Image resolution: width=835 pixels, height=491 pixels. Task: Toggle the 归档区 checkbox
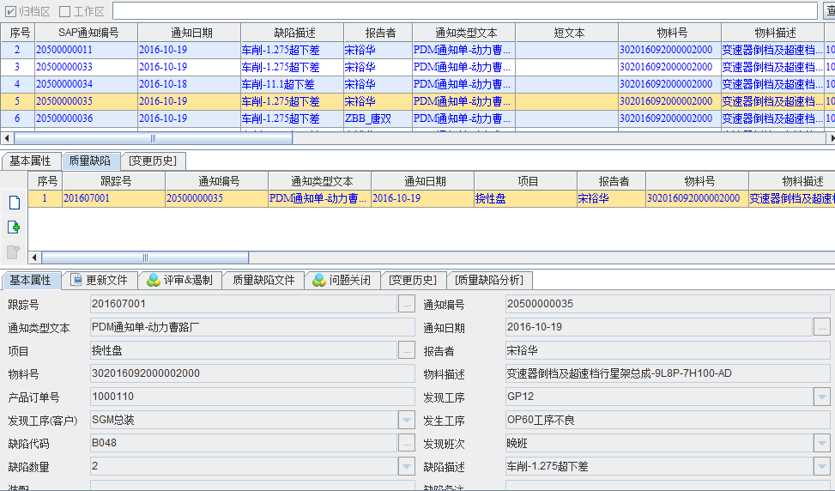pos(10,11)
